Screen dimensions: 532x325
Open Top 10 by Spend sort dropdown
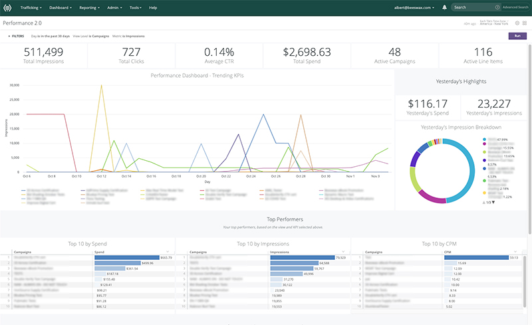(168, 252)
